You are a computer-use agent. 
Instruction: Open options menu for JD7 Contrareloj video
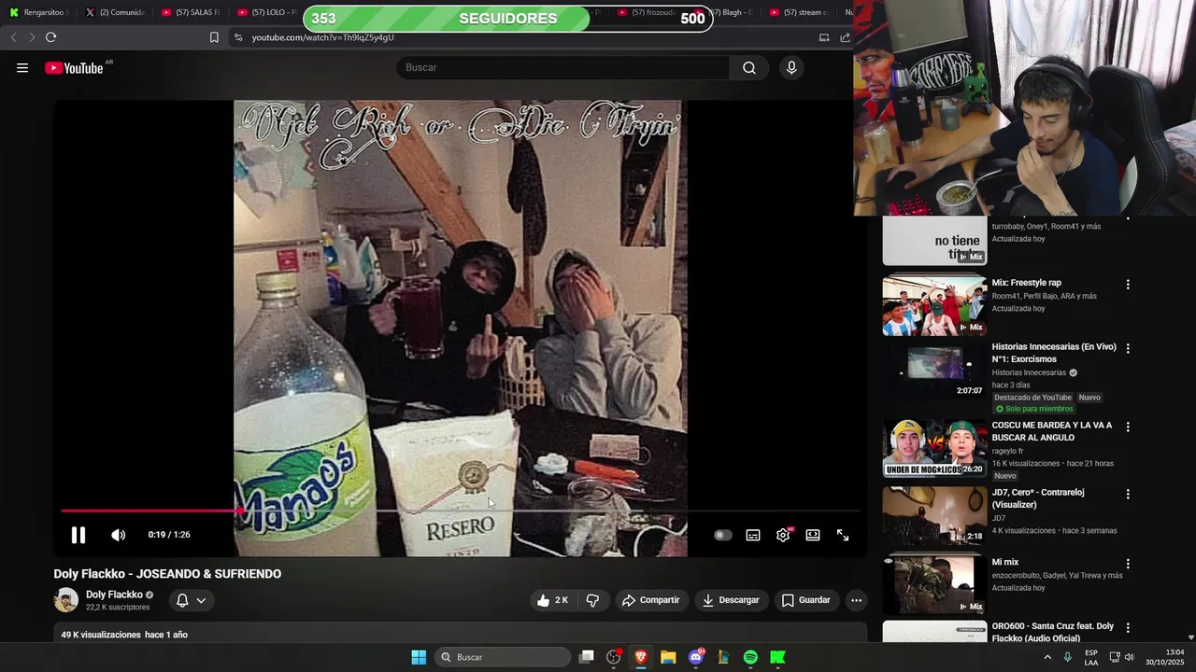coord(1128,494)
